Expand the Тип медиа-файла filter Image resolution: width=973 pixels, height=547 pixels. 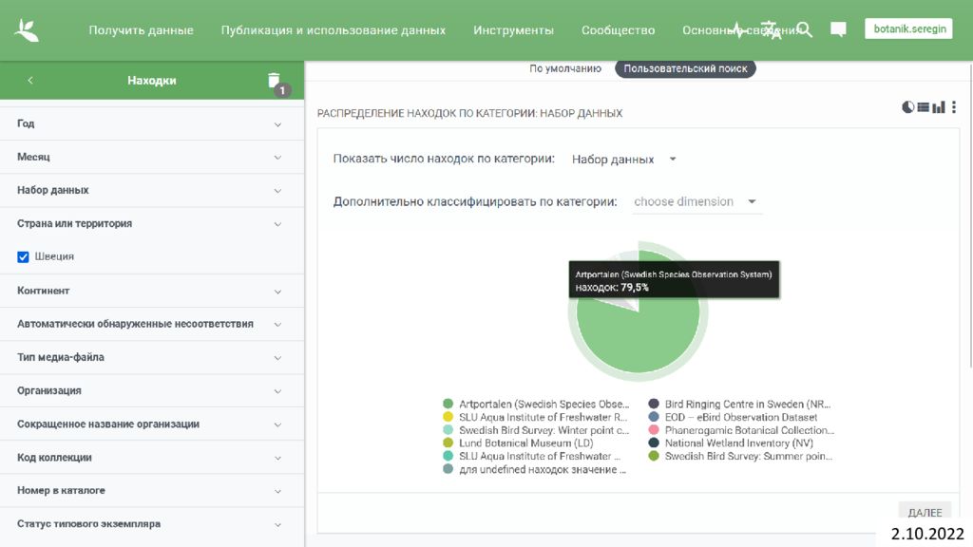[x=152, y=358]
